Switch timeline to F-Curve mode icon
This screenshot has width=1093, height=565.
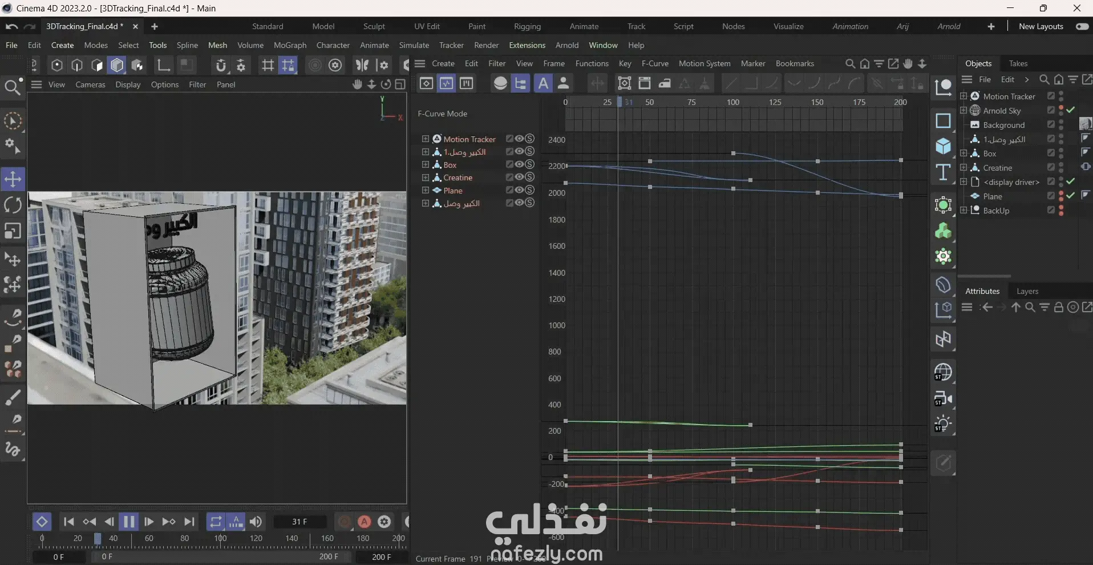(x=446, y=83)
